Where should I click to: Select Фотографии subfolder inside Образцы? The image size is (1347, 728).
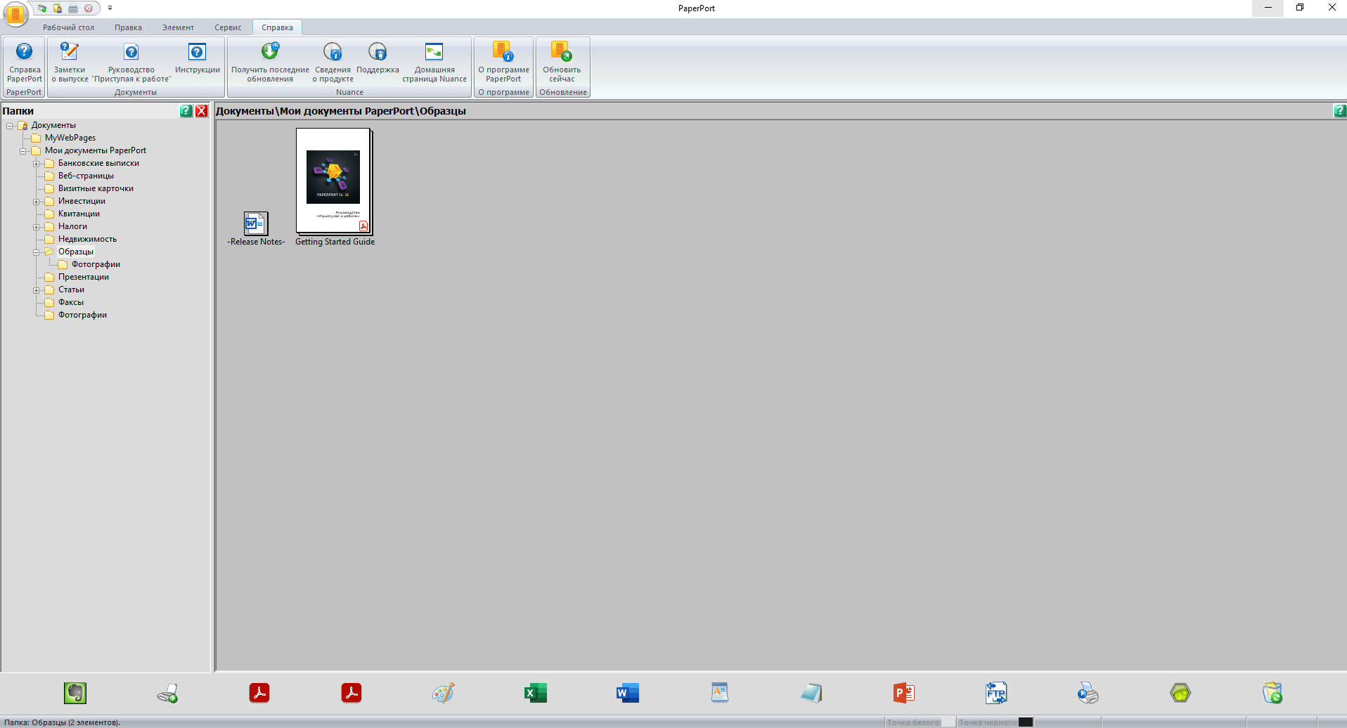pos(96,264)
